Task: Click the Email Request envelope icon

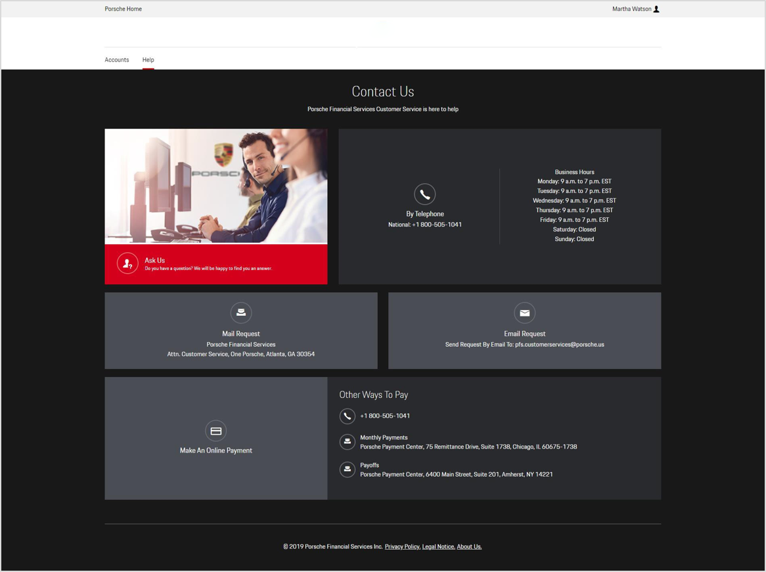Action: [524, 313]
